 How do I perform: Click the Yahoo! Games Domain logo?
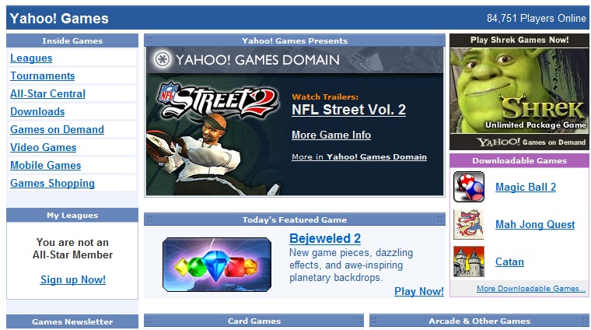[247, 60]
